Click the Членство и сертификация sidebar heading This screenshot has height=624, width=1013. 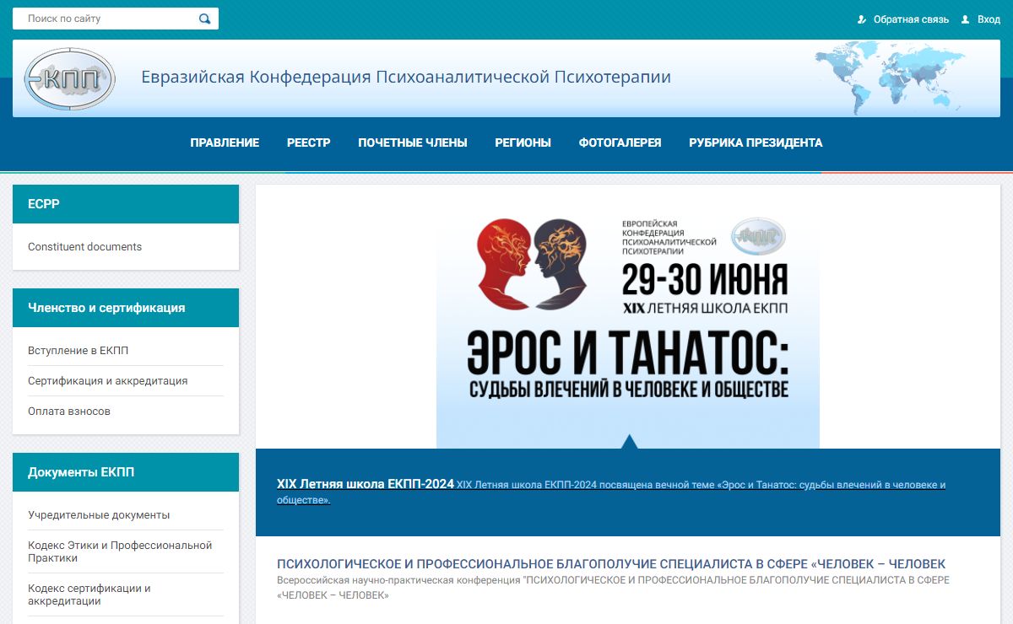[x=126, y=308]
